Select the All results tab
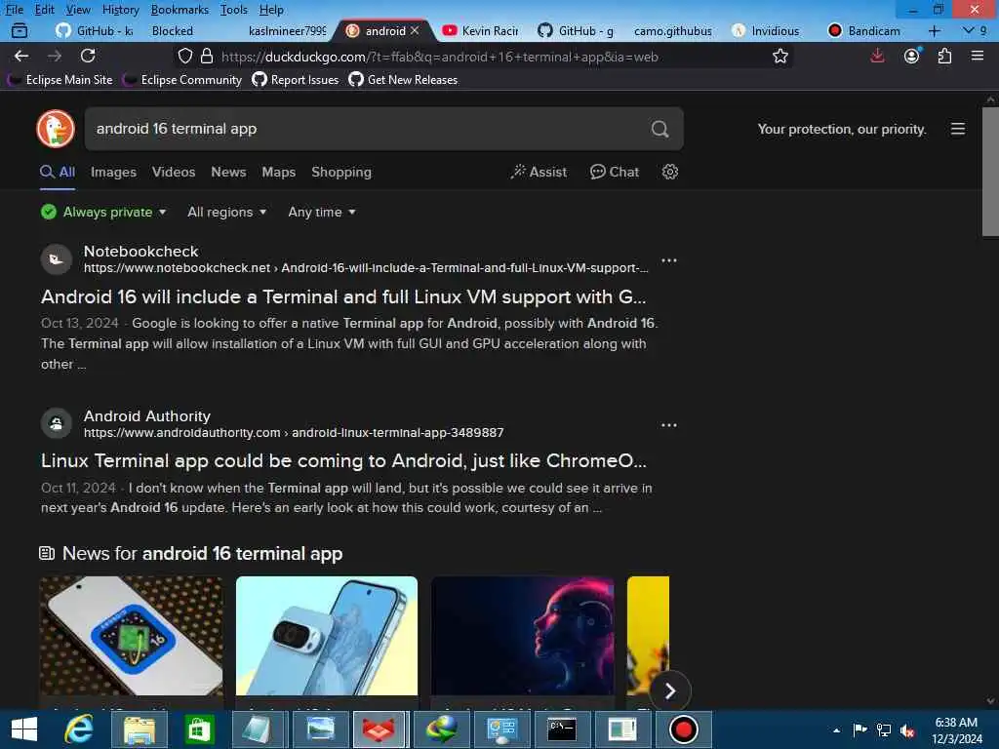Image resolution: width=999 pixels, height=749 pixels. (x=58, y=172)
